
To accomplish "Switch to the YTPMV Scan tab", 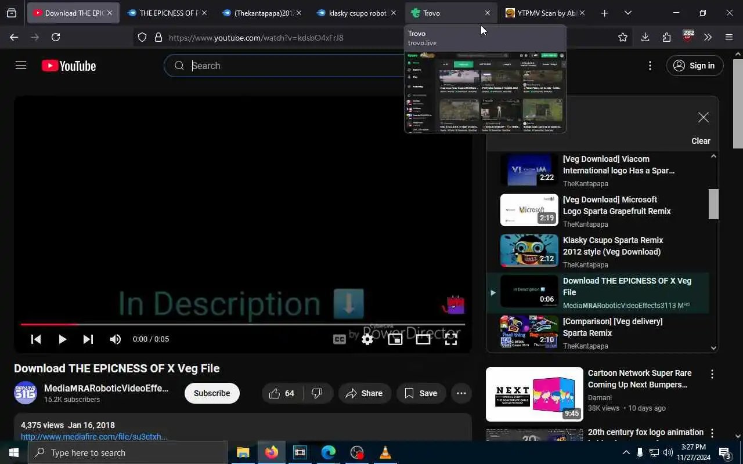I will click(546, 13).
